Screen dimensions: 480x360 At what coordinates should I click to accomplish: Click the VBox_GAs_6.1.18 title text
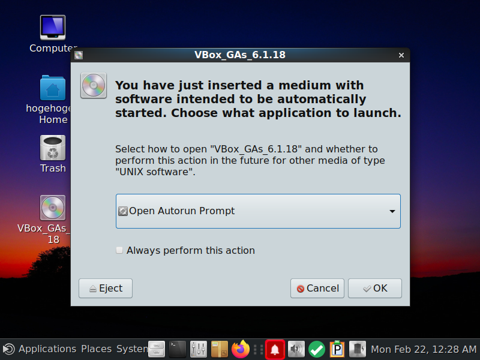[240, 55]
